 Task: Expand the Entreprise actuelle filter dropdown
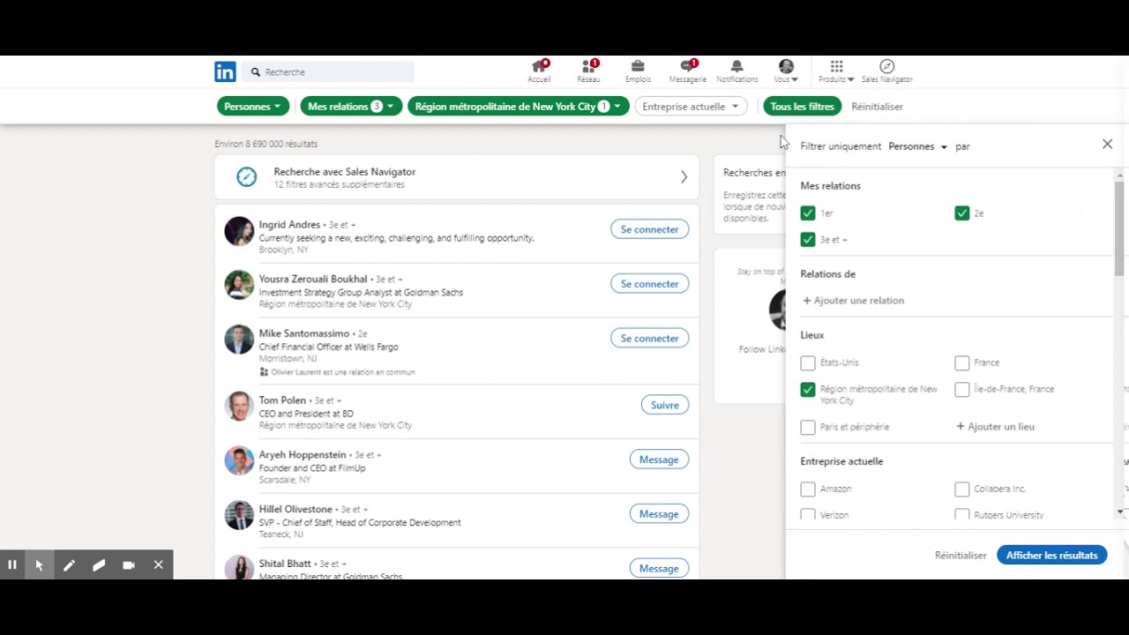point(691,107)
